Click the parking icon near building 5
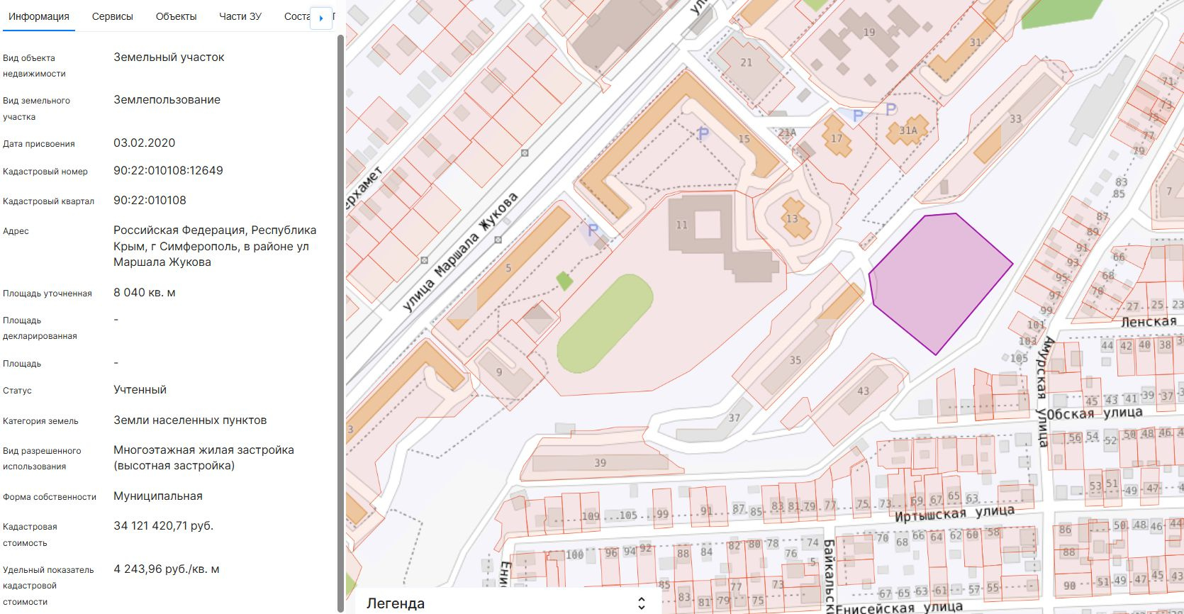 point(593,230)
